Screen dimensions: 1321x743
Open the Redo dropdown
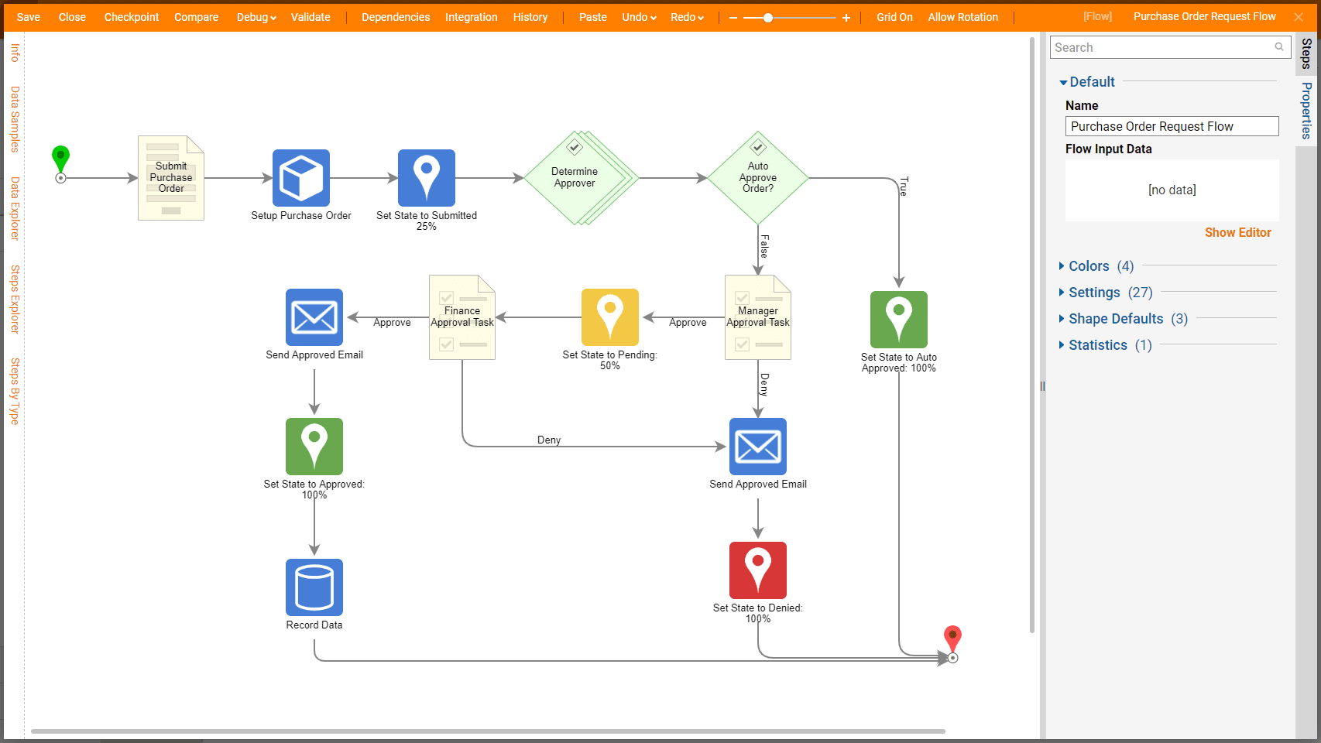click(687, 17)
